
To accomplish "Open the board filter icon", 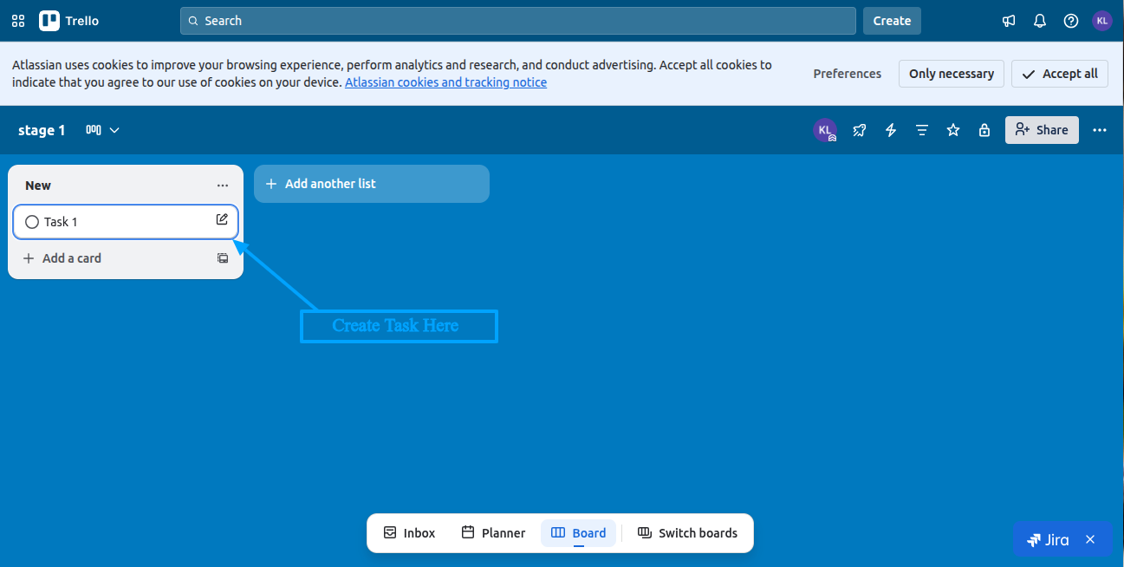I will [x=922, y=130].
